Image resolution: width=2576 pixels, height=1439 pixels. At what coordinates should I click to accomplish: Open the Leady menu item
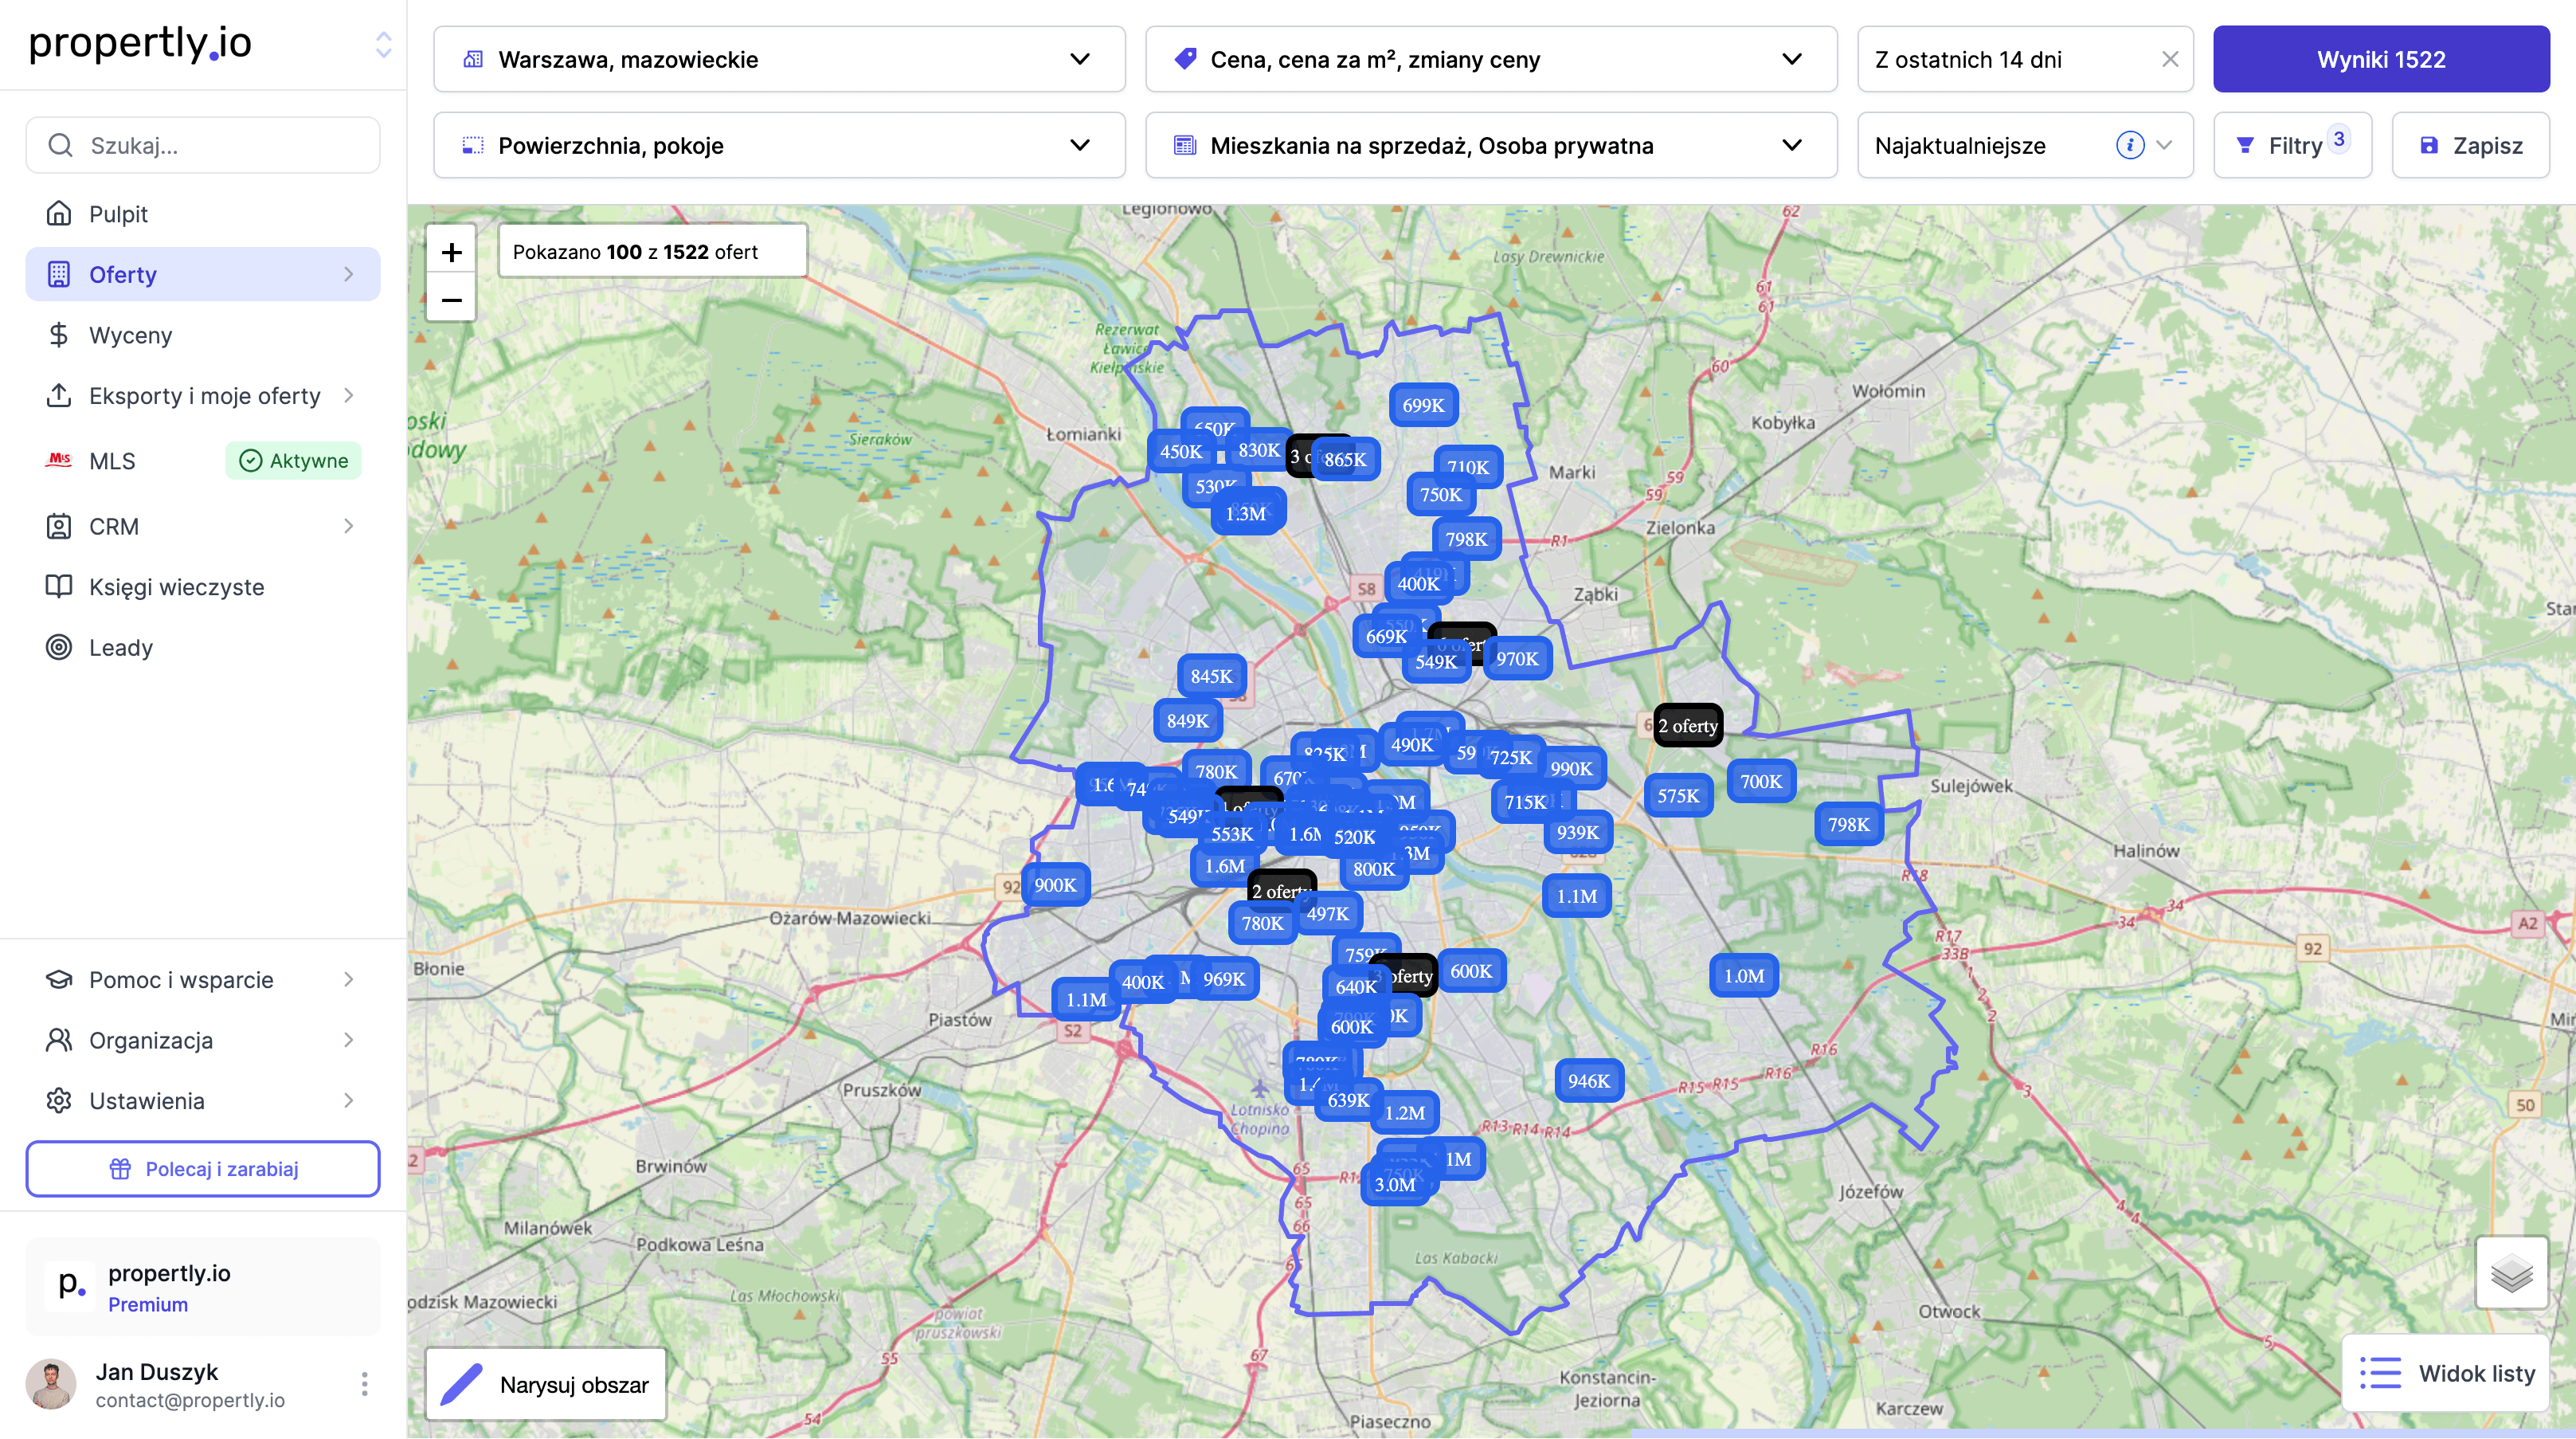click(x=120, y=648)
